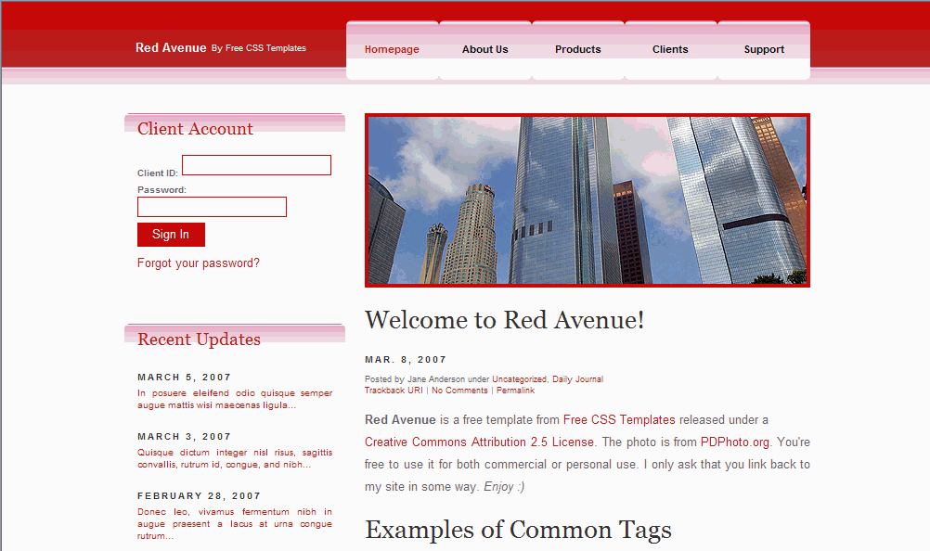Follow the By Free CSS Templates header link

pos(259,48)
